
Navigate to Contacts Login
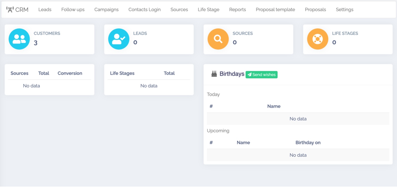pyautogui.click(x=144, y=10)
